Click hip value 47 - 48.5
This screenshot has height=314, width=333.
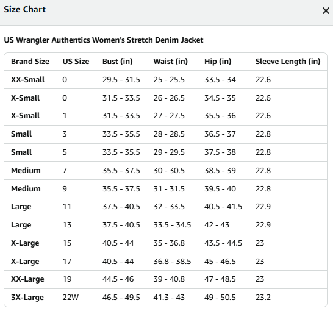(220, 279)
